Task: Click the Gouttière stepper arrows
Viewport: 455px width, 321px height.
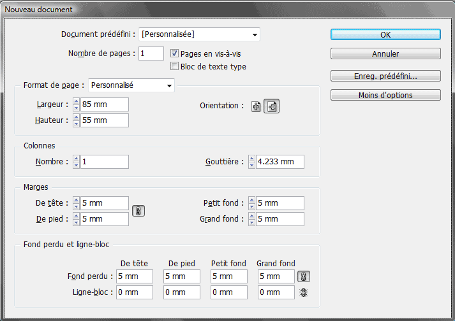Action: click(251, 162)
